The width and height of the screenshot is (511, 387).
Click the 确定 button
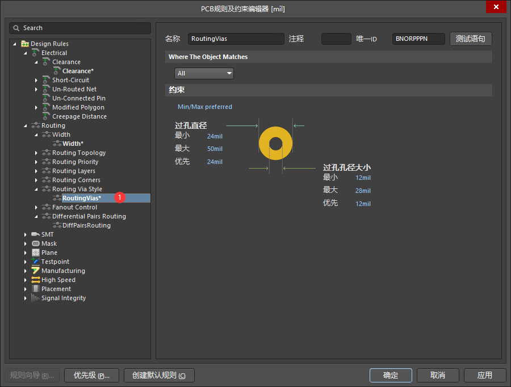391,375
